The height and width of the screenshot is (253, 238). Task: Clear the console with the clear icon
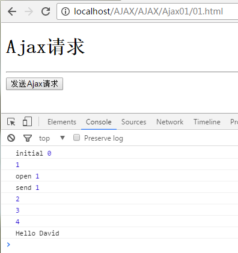click(x=11, y=138)
